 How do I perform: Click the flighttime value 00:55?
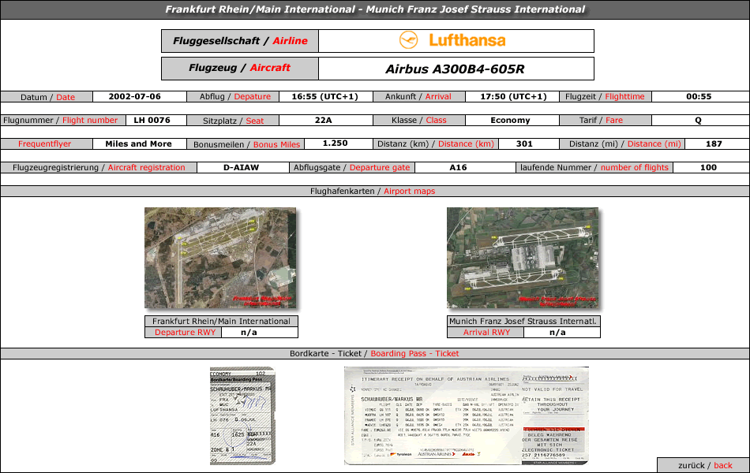tap(699, 96)
